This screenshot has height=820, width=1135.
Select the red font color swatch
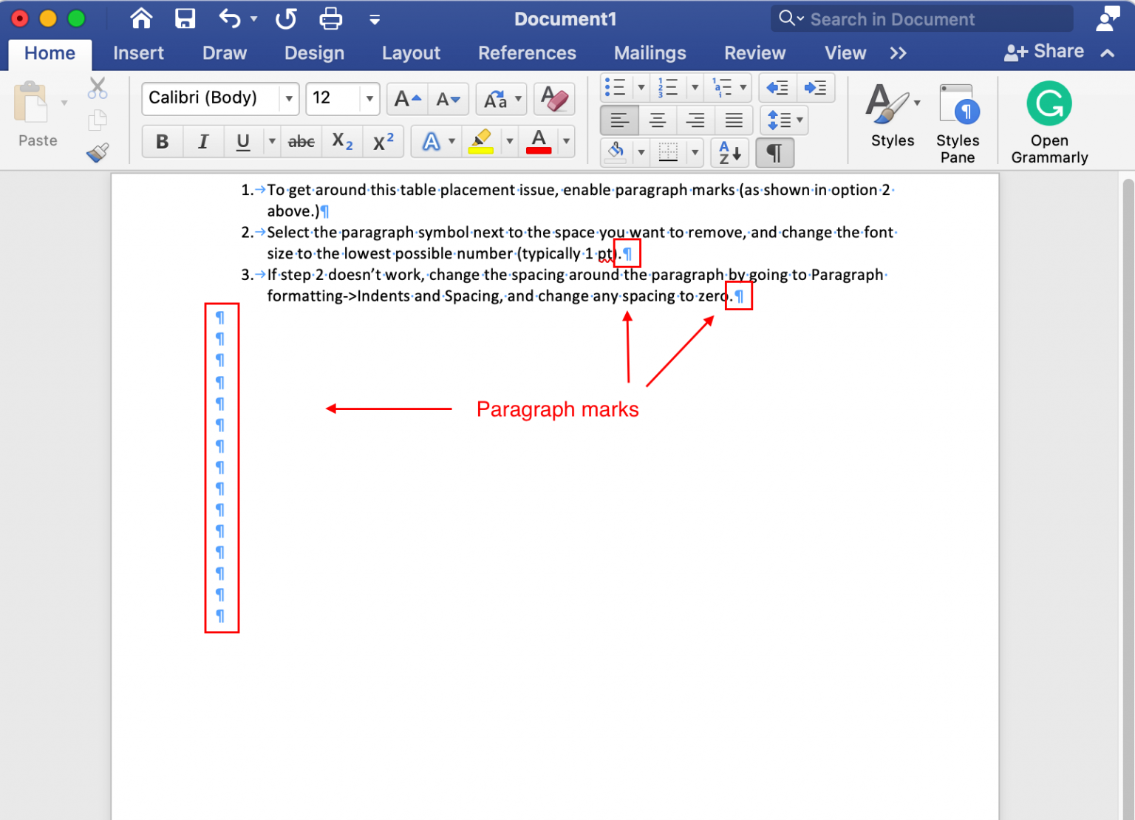click(539, 142)
